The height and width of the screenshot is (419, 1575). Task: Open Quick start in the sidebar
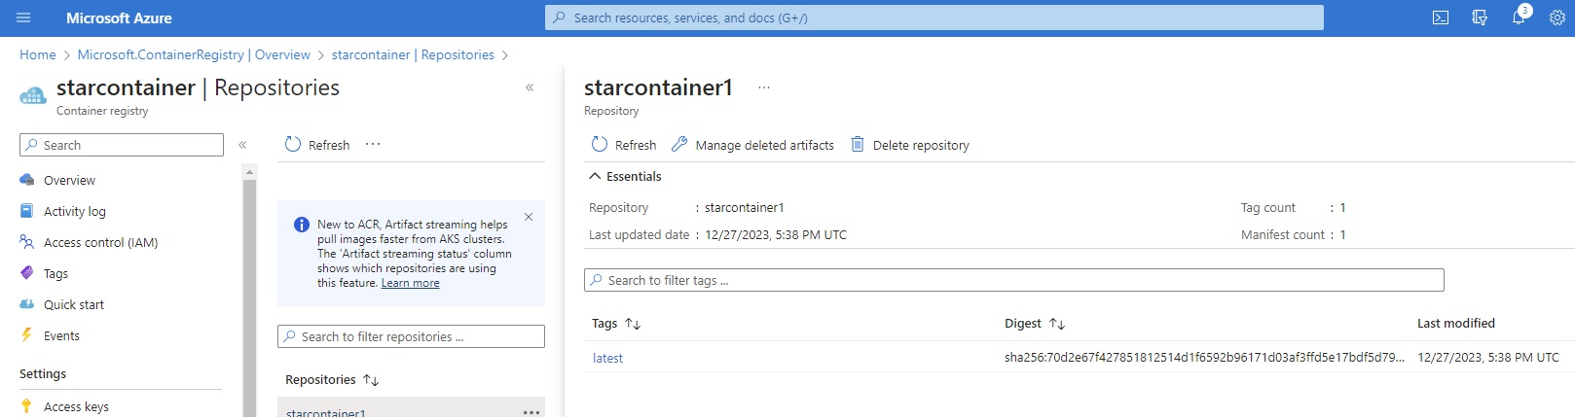(x=74, y=304)
